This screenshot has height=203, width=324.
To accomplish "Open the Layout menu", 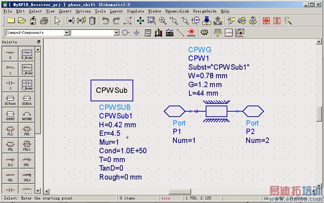I will pyautogui.click(x=116, y=11).
